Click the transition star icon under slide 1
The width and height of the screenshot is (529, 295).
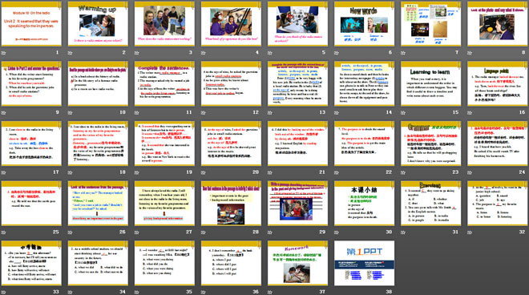(3, 53)
